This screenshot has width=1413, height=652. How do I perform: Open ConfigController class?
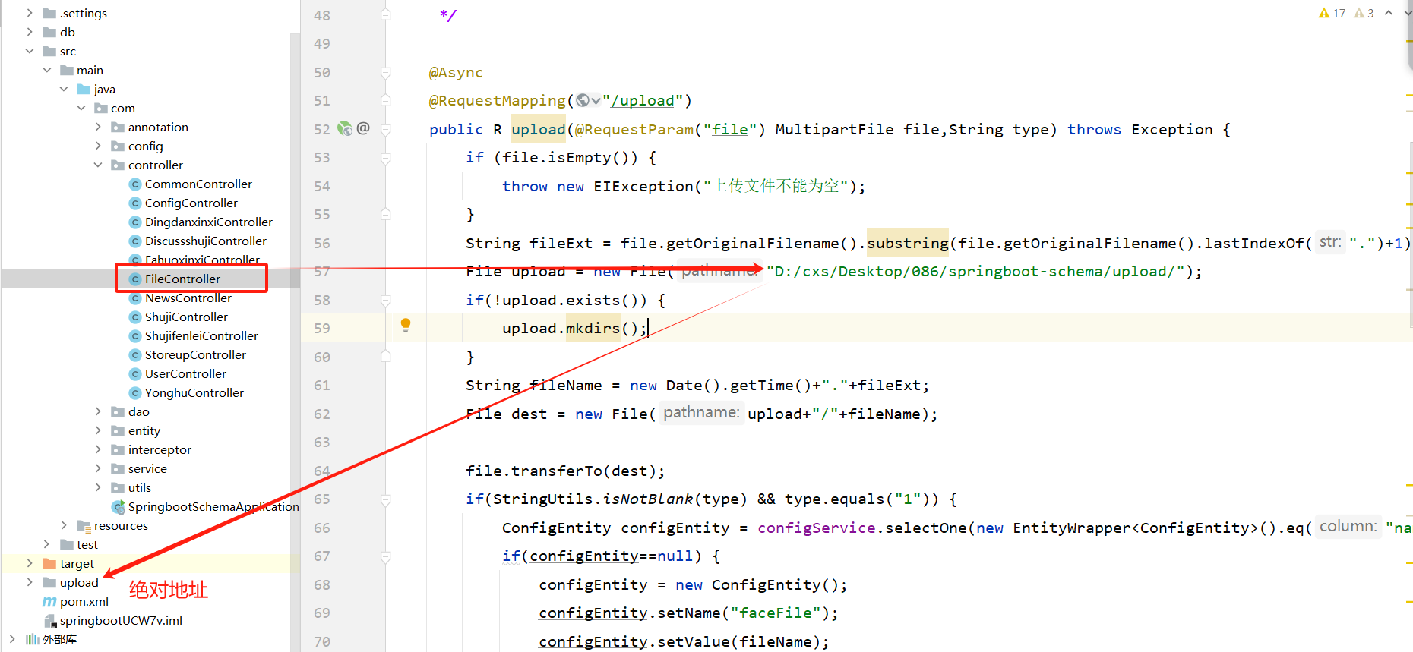point(191,203)
